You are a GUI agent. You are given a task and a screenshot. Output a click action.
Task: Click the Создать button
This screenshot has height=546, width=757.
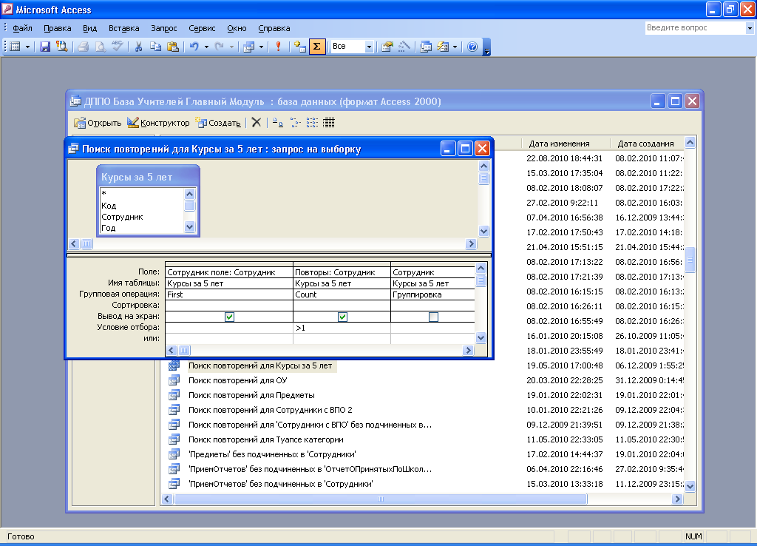(218, 123)
